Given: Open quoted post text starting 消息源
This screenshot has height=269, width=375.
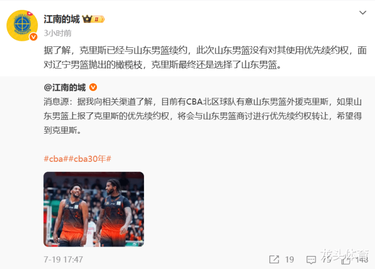Looking at the screenshot, I should 203,116.
